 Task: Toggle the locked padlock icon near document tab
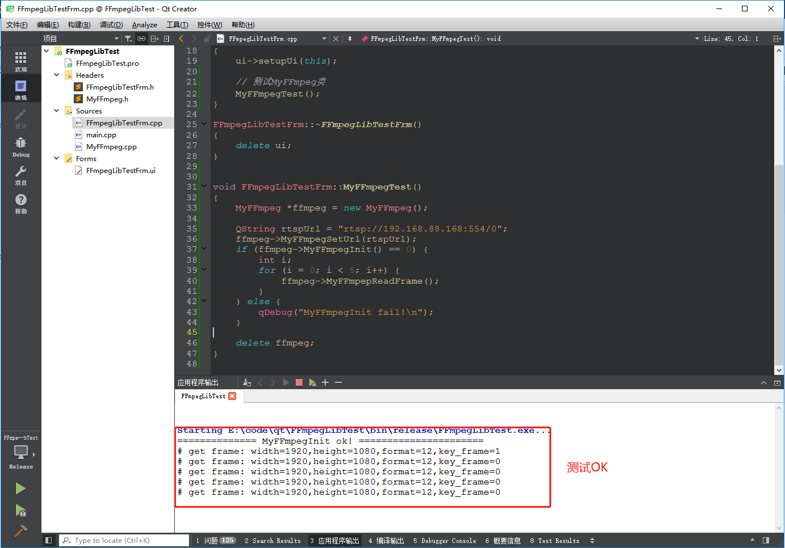coord(208,39)
